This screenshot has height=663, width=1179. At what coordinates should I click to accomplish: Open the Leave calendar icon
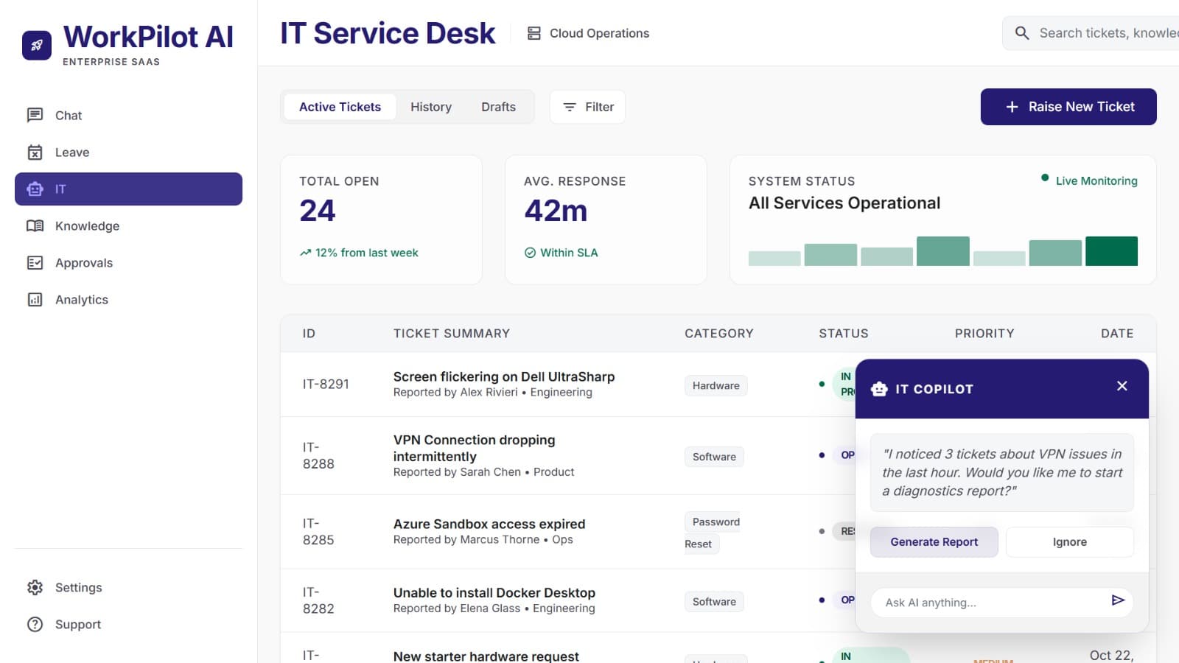[35, 152]
